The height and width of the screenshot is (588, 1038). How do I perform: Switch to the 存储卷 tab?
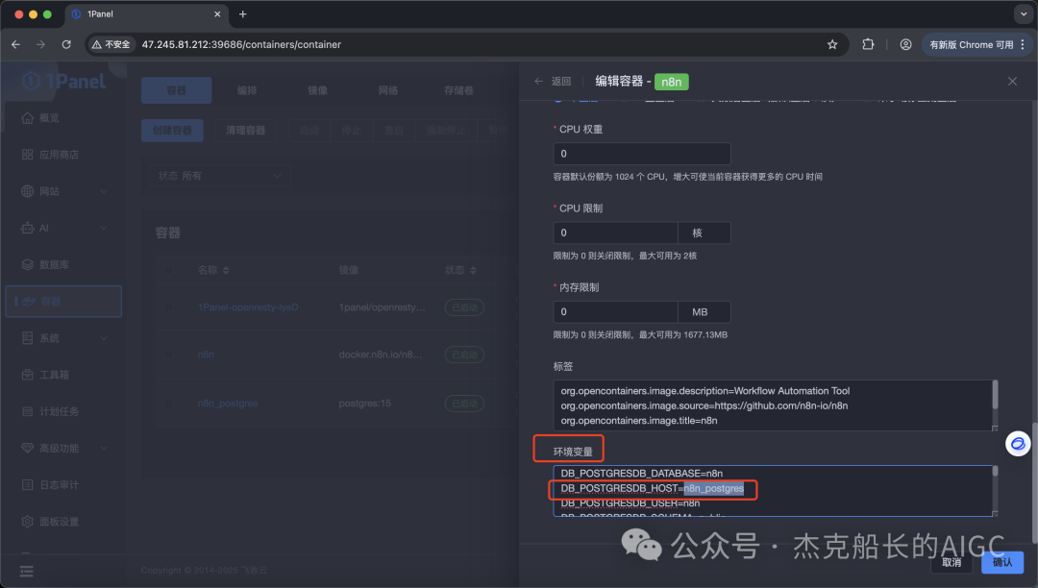[458, 90]
